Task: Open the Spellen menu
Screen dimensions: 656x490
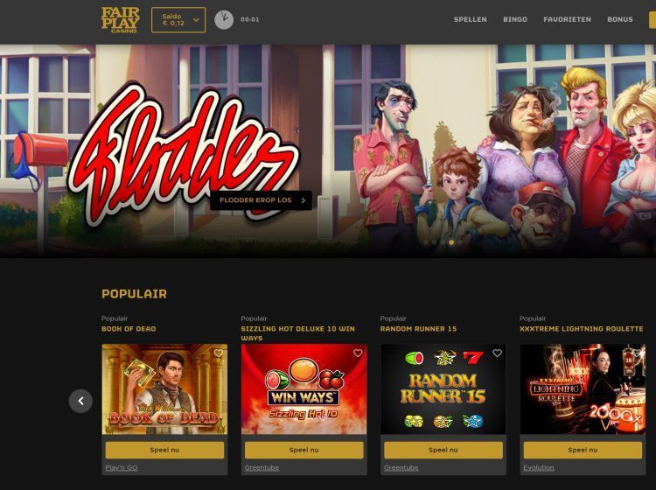Action: point(471,19)
